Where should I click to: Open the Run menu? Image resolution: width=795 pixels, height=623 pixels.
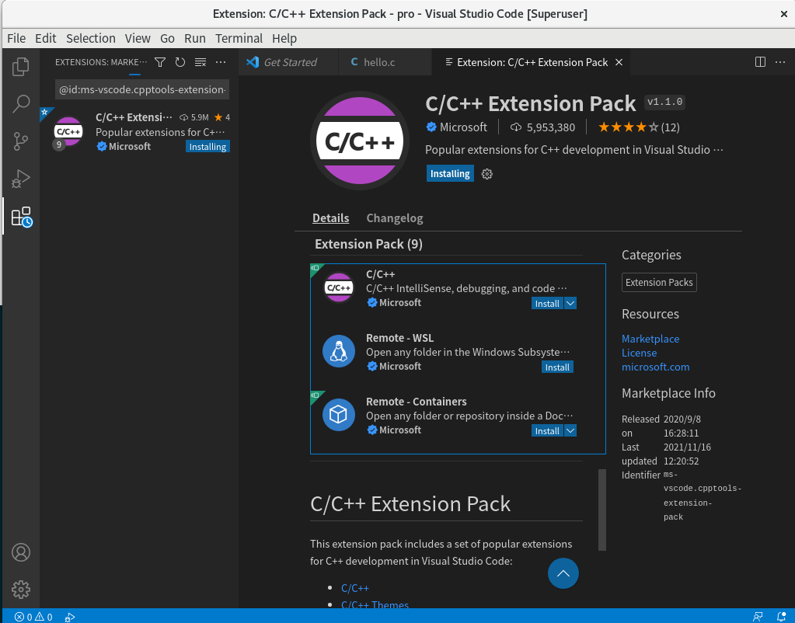pyautogui.click(x=195, y=39)
